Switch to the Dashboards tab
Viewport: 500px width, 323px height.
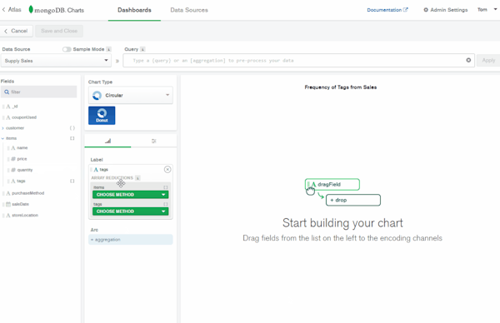click(134, 10)
